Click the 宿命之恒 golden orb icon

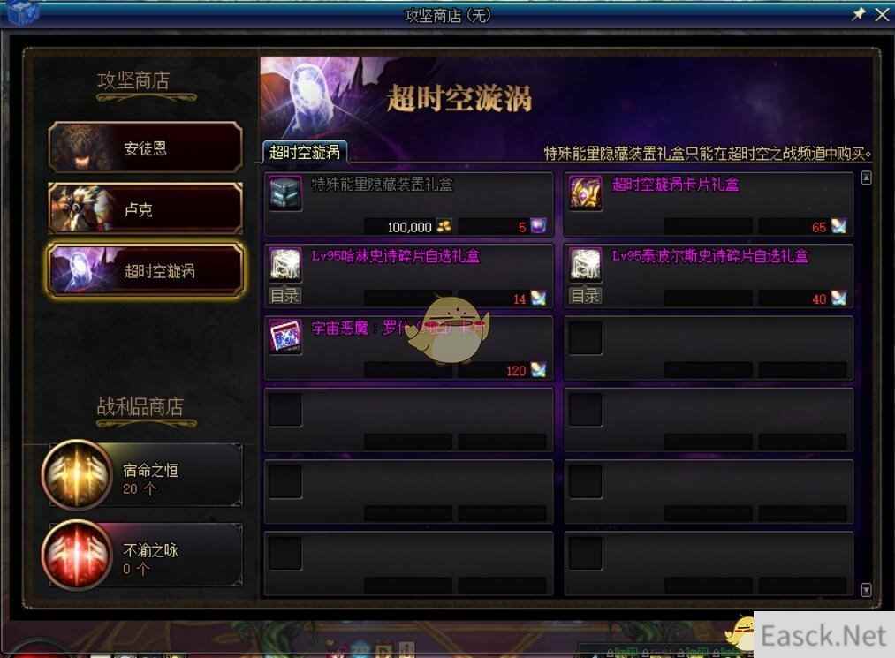[x=77, y=473]
